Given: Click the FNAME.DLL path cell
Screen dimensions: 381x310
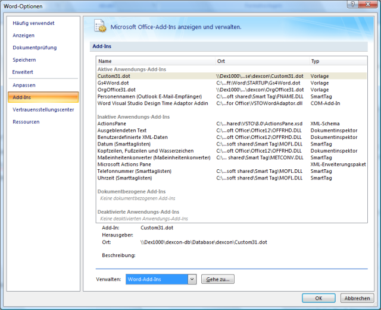Looking at the screenshot, I should click(260, 96).
